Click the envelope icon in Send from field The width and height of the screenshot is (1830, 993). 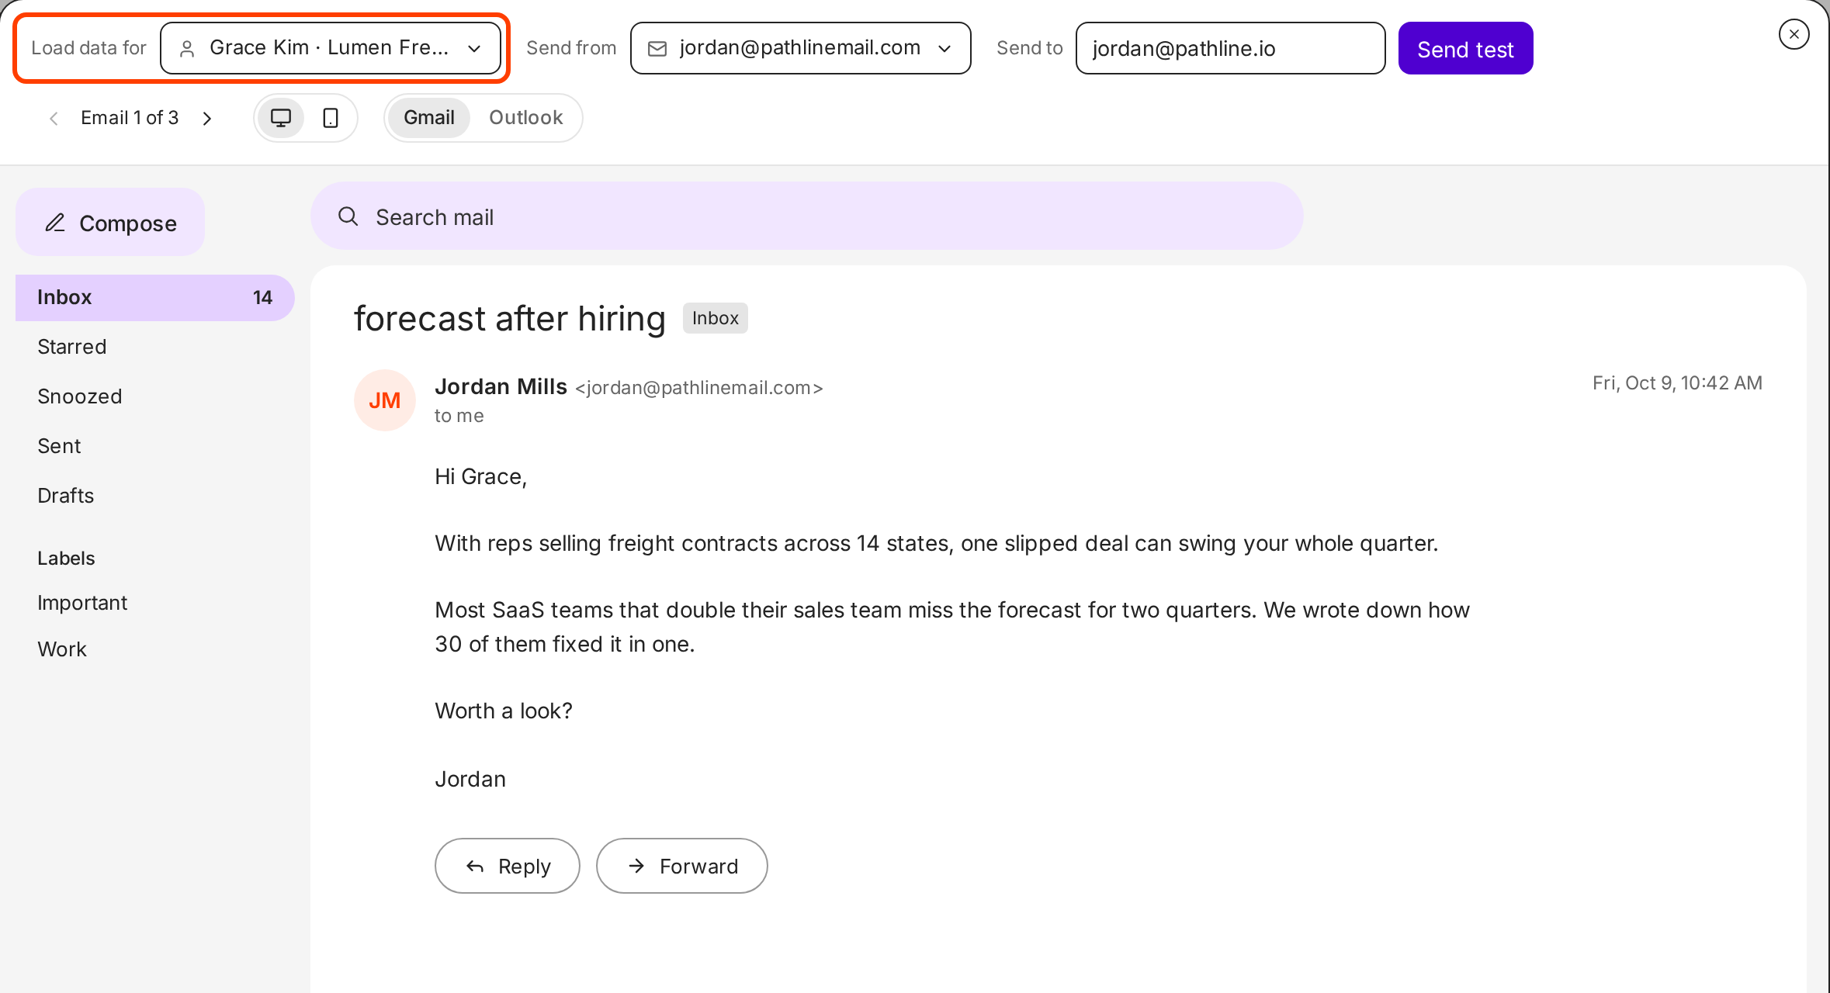(657, 49)
